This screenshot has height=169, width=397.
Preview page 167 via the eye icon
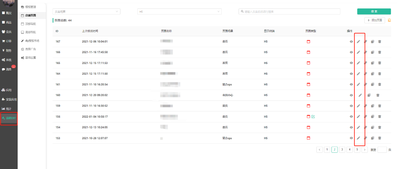point(351,42)
